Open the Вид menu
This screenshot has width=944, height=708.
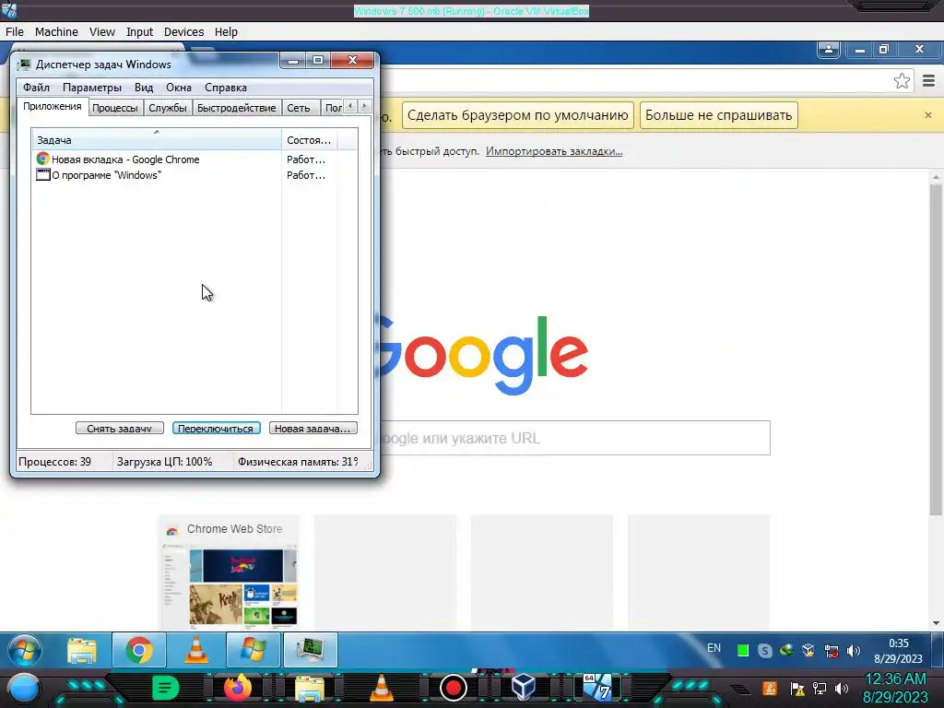[143, 88]
